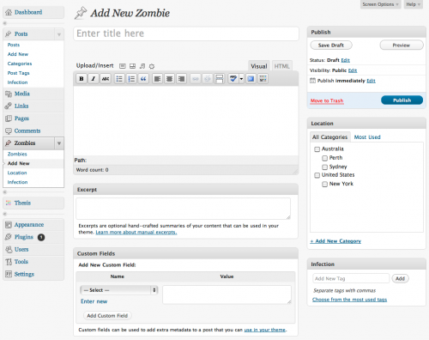Click the Add Media upload icon
This screenshot has height=340, width=429.
coord(152,66)
